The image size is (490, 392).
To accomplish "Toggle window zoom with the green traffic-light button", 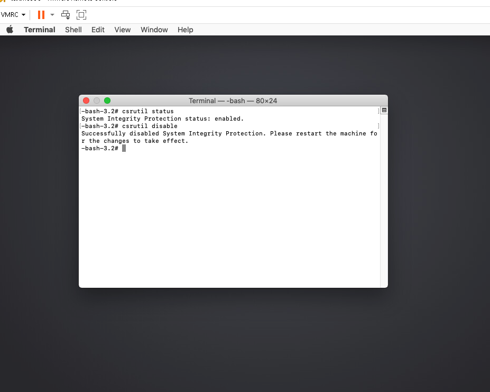I will [107, 101].
